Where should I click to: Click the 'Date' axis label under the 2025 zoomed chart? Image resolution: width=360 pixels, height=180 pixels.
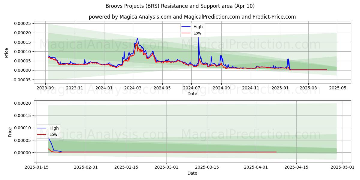[192, 173]
